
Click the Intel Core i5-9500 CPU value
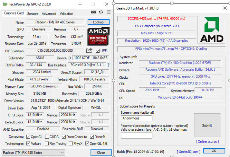coord(180,83)
